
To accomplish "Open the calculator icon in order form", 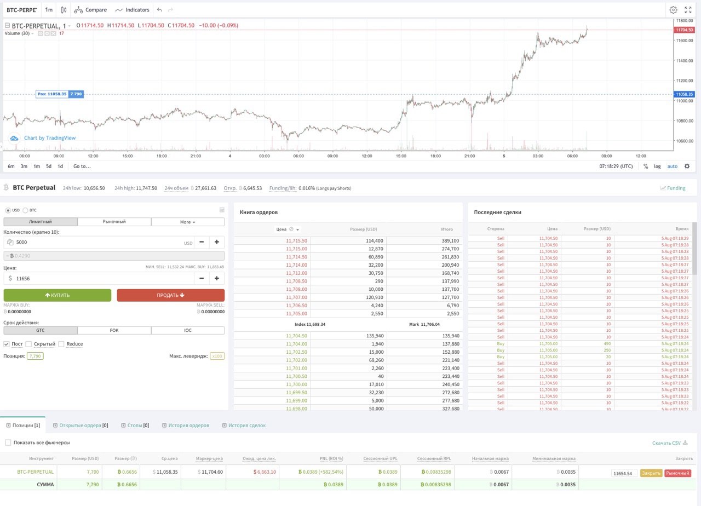I will [222, 210].
